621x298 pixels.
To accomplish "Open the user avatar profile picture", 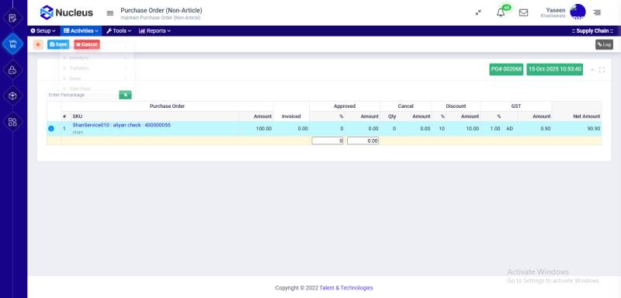I will pos(578,12).
